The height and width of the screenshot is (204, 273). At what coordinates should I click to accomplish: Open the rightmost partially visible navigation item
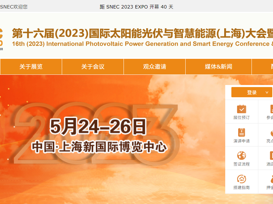(270, 67)
